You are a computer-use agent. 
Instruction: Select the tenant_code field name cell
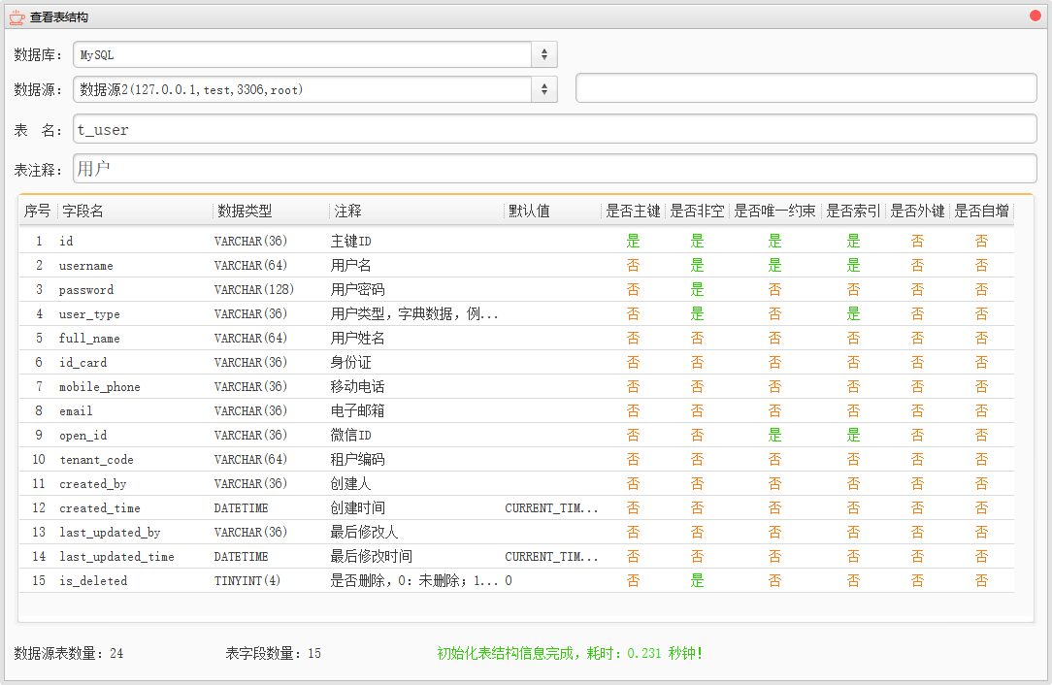click(97, 460)
